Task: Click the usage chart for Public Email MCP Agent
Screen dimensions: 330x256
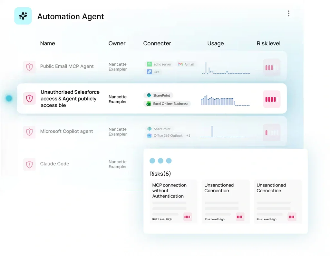Action: click(226, 68)
